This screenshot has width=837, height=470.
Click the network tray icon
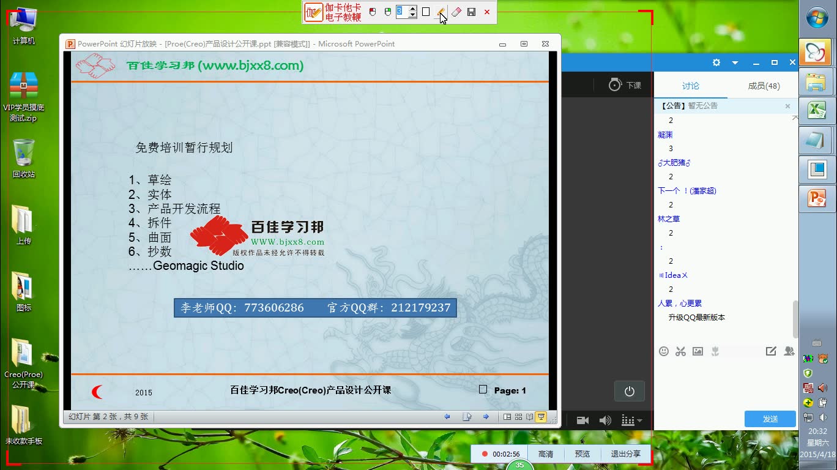click(x=808, y=418)
